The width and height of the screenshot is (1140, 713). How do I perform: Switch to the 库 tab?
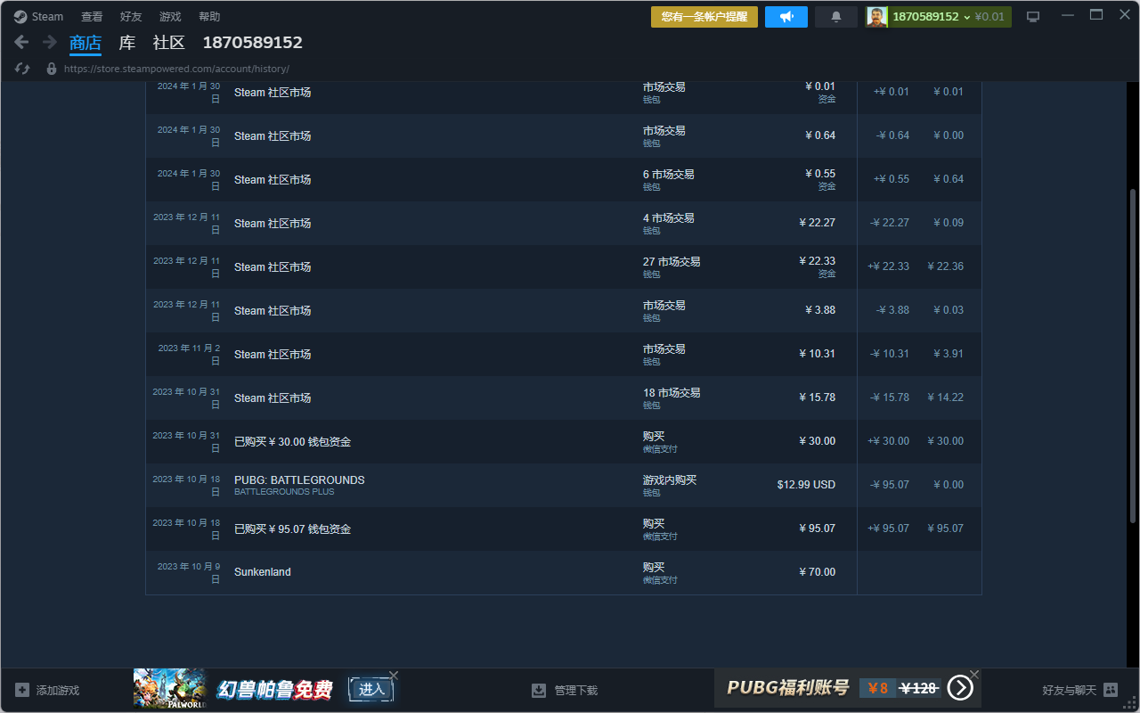127,43
